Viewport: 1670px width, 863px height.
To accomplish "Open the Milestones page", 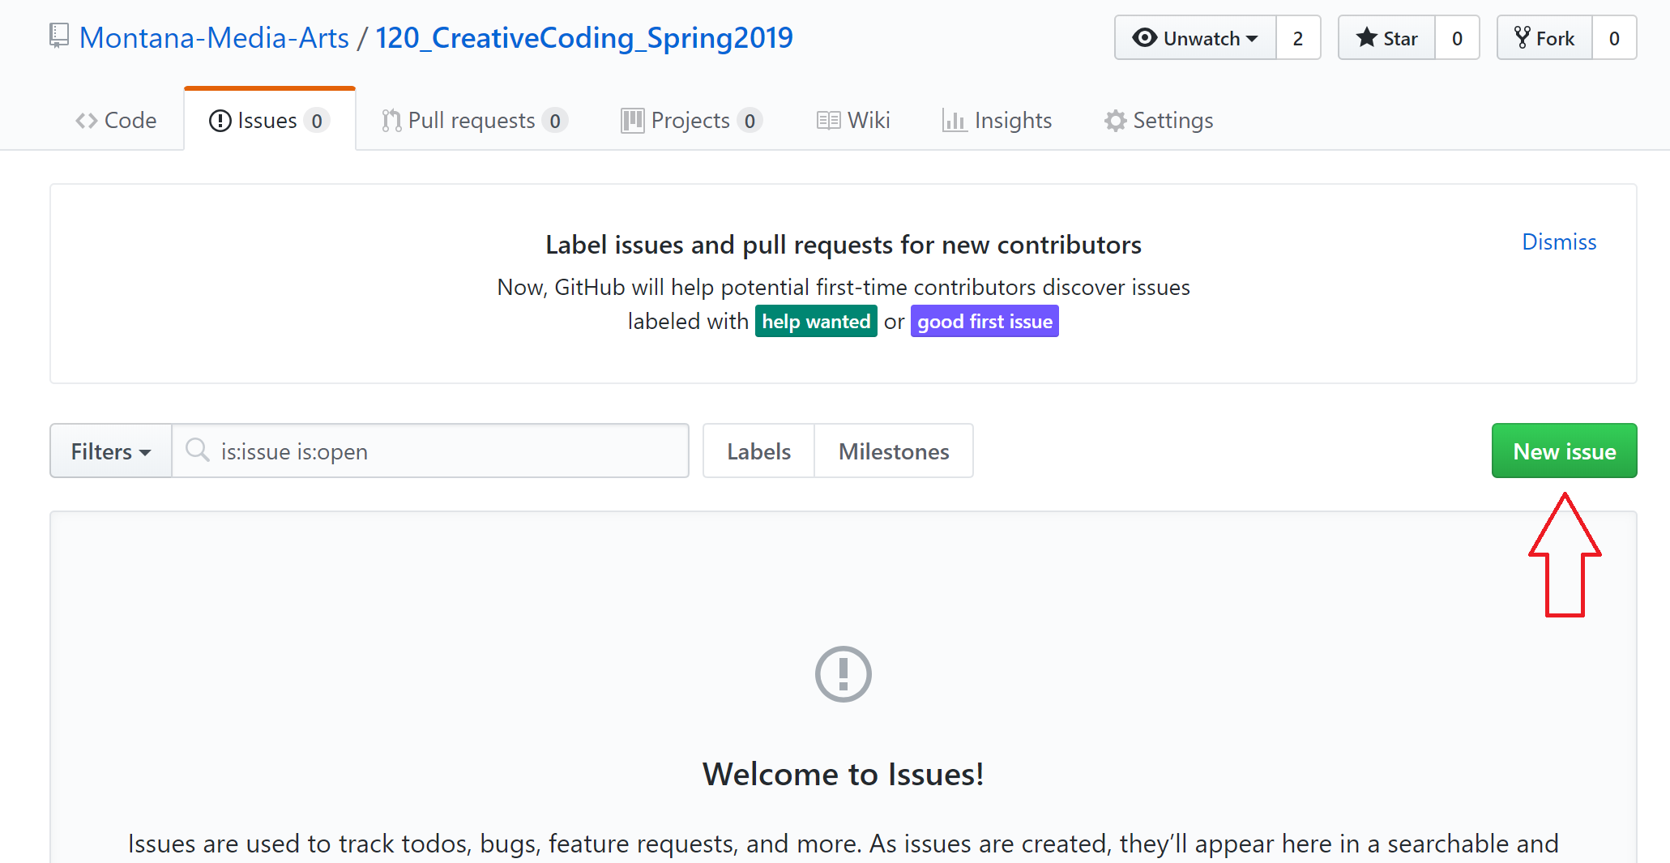I will point(893,451).
